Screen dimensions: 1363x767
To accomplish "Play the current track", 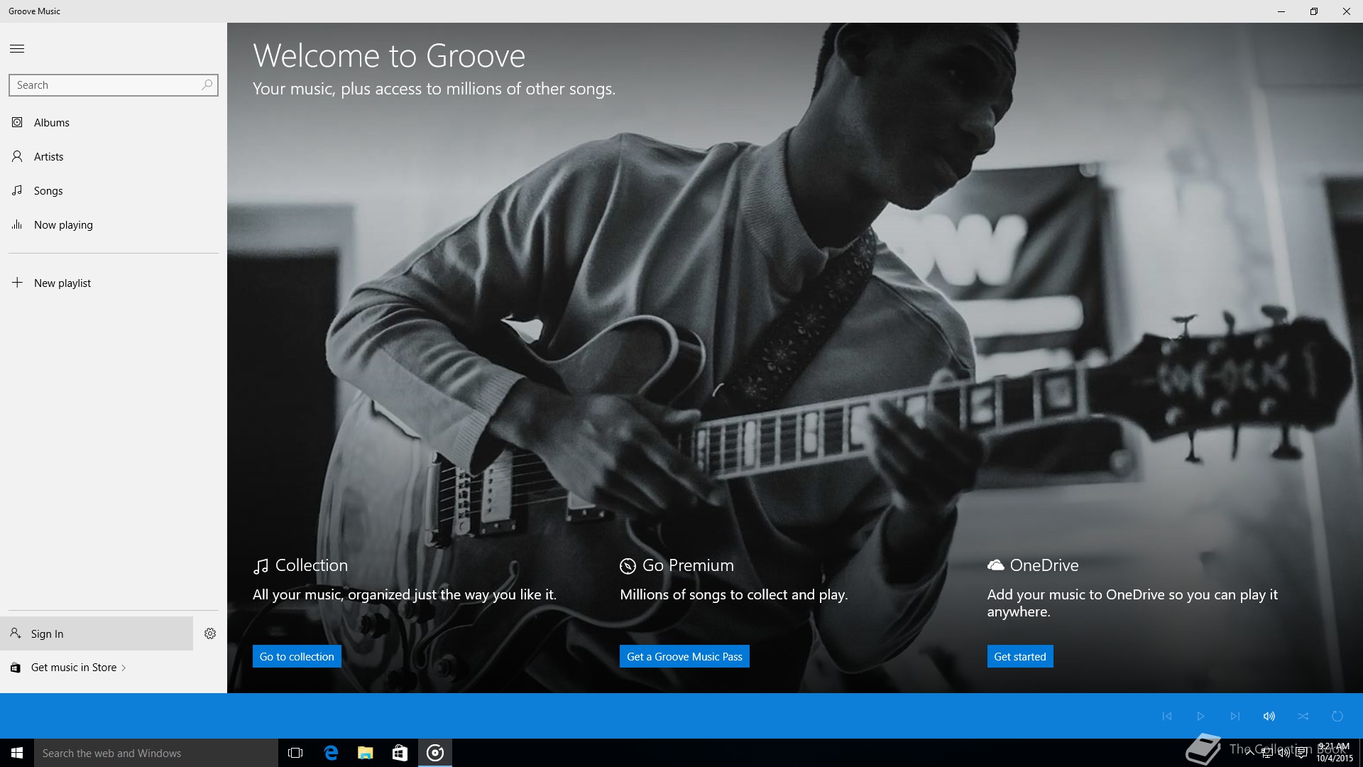I will [1200, 716].
